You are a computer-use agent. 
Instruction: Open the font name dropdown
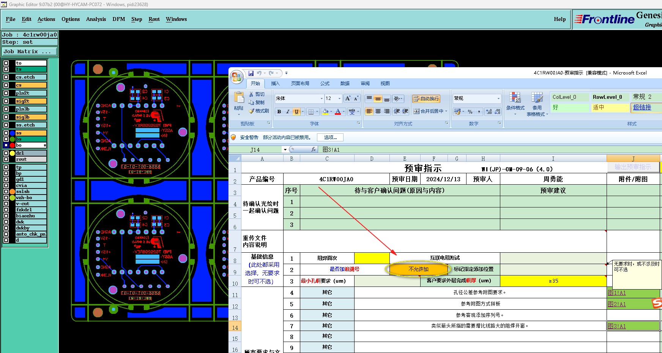point(322,98)
